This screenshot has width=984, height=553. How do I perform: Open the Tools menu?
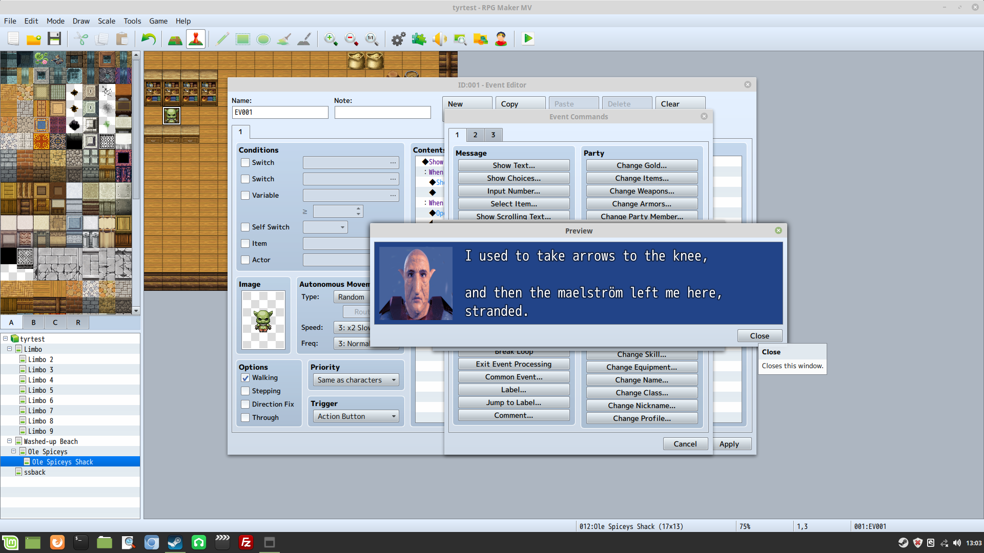132,21
